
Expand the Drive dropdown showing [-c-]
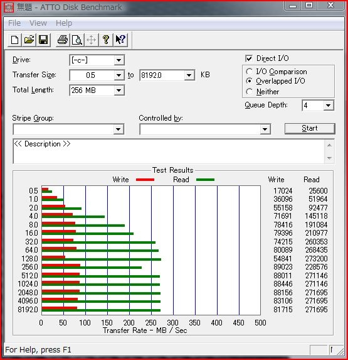tap(119, 60)
